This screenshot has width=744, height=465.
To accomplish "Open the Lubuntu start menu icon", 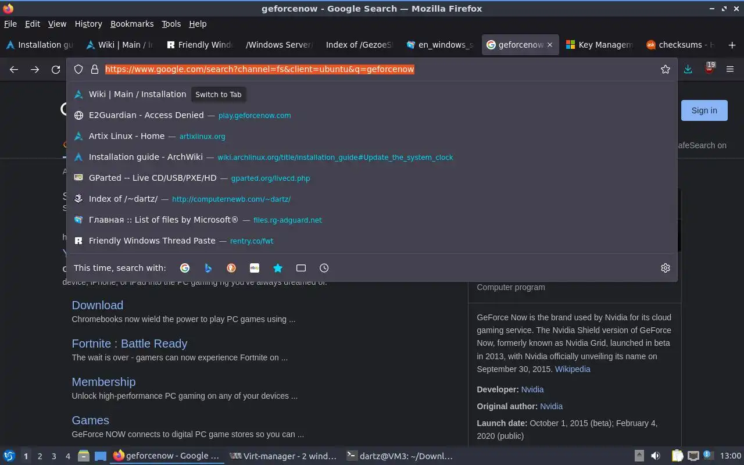I will coord(9,456).
